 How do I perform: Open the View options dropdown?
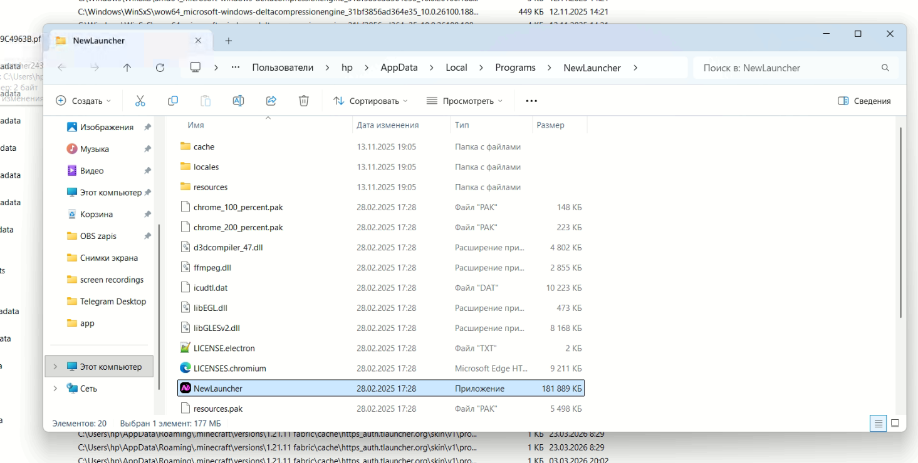pos(465,101)
